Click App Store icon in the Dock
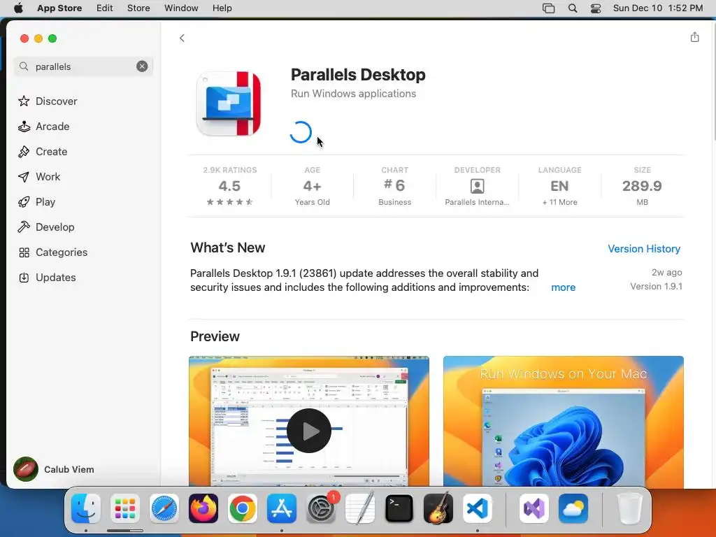716x537 pixels. pos(282,508)
